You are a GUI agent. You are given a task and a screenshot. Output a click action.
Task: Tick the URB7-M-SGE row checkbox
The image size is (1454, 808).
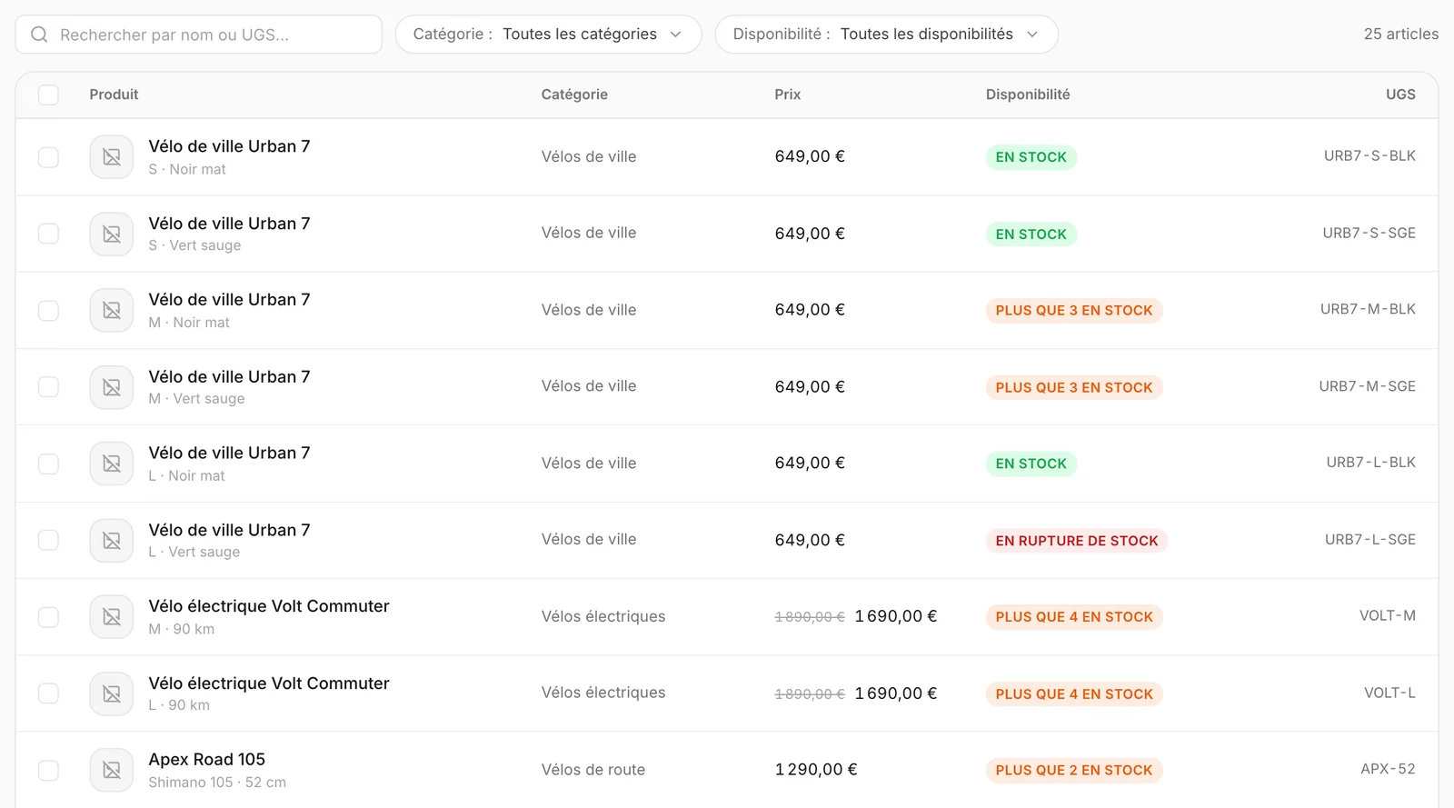(x=48, y=387)
